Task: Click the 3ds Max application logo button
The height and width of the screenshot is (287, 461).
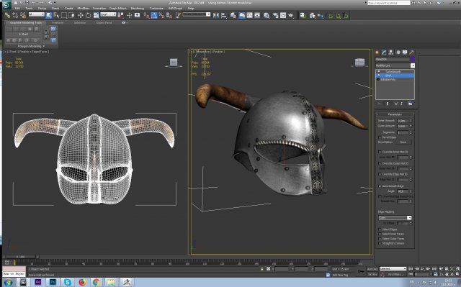Action: coord(6,4)
